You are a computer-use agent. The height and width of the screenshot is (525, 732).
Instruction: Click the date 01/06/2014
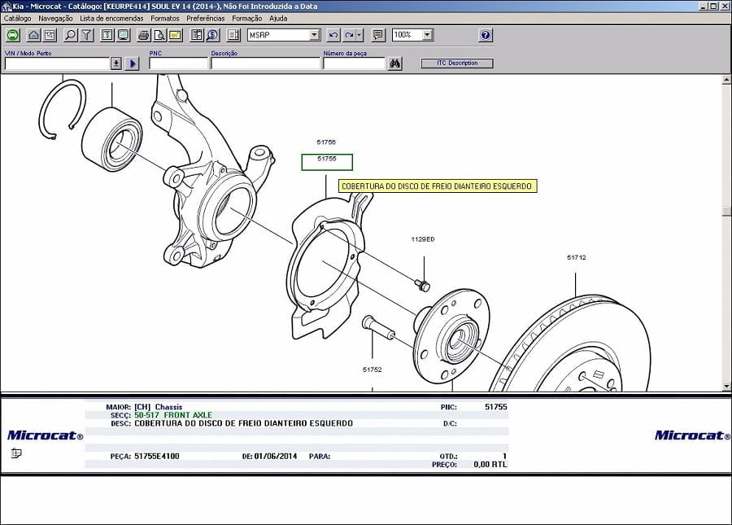[x=276, y=457]
